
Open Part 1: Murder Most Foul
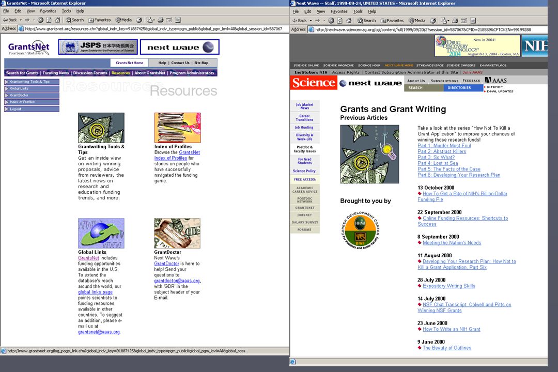click(x=444, y=146)
